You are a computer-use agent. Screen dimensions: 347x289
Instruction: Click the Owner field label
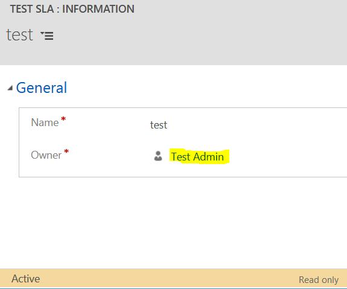(x=46, y=155)
